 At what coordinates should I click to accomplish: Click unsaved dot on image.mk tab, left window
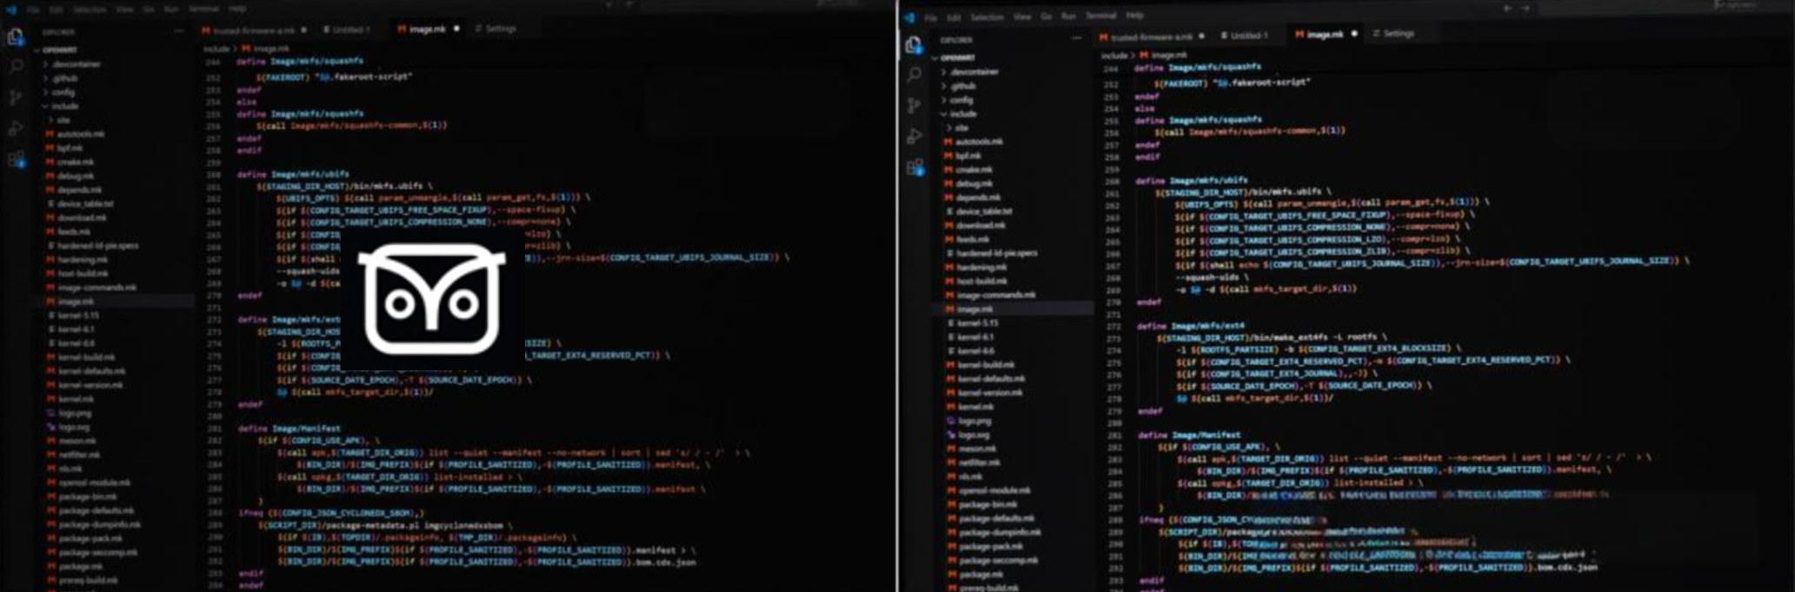tap(456, 29)
